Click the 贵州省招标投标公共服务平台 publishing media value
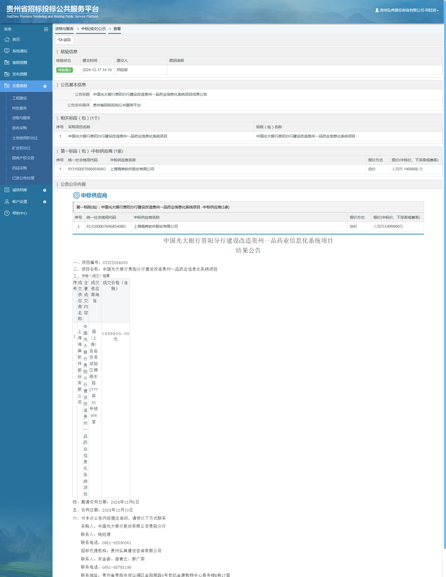 pos(117,105)
